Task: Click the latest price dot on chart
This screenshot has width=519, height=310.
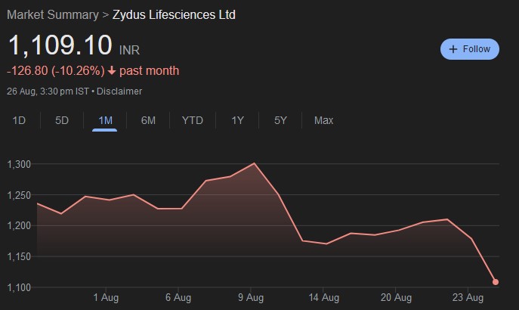Action: coord(495,282)
